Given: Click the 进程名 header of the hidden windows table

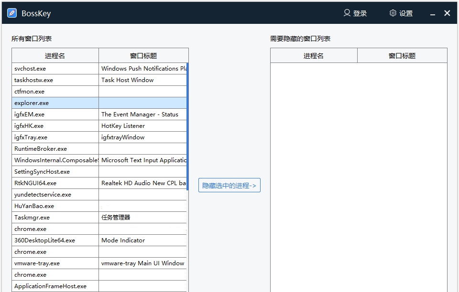Looking at the screenshot, I should coord(314,55).
